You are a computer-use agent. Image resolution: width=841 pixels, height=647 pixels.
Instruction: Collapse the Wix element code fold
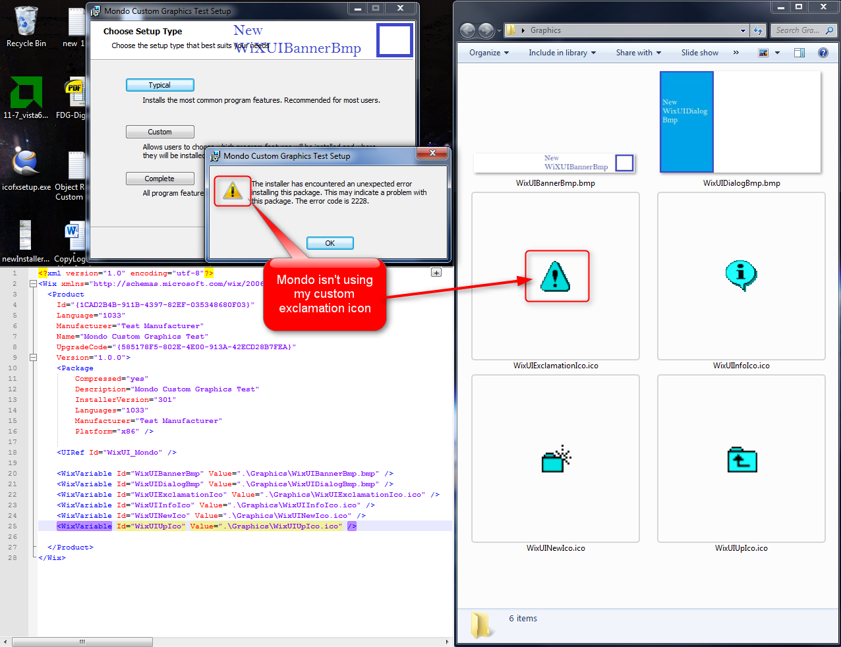(32, 283)
